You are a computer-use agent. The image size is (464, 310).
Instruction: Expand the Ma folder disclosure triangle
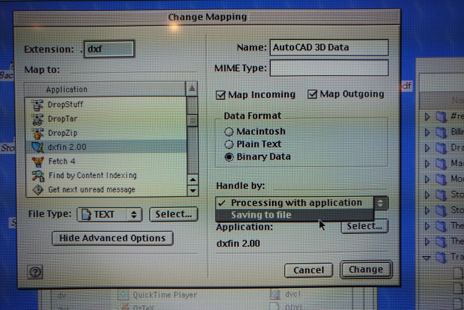click(x=427, y=164)
